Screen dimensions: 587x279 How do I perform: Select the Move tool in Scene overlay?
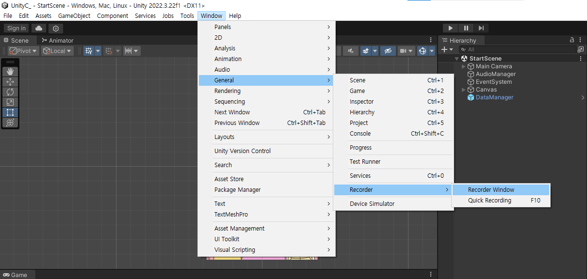coord(10,82)
